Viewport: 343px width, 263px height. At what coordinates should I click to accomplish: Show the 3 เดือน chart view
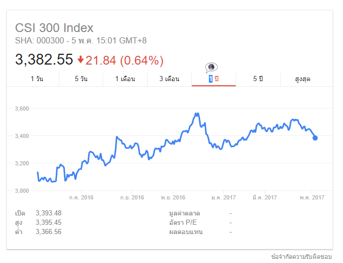169,79
